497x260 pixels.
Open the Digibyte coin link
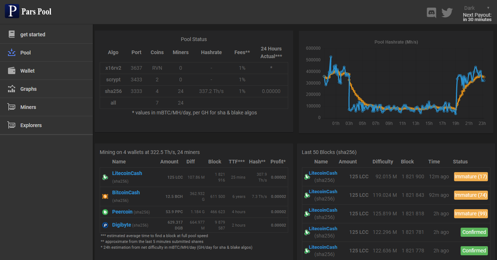[122, 225]
